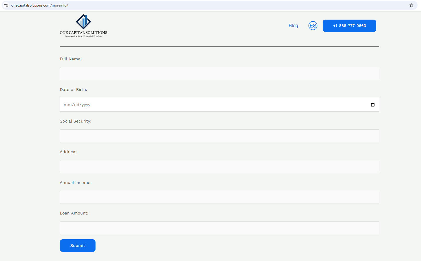
Task: Click the "Full Name:" label text
Action: (x=71, y=59)
